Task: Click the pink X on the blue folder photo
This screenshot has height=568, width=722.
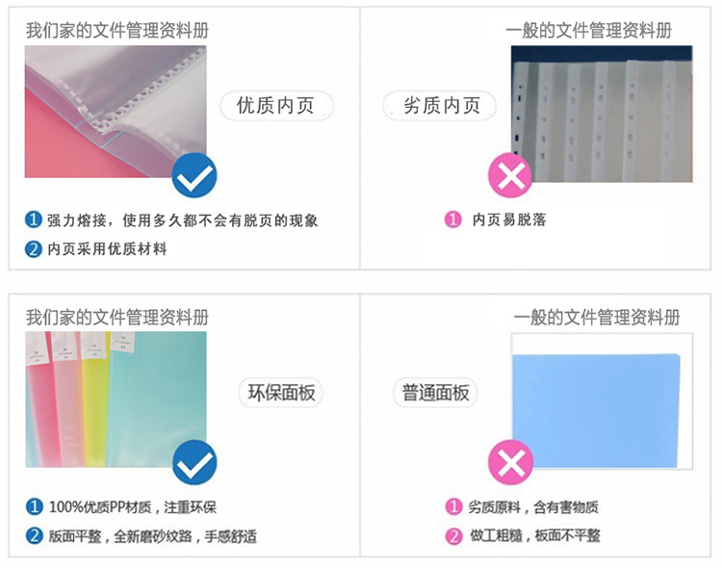Action: (x=510, y=462)
